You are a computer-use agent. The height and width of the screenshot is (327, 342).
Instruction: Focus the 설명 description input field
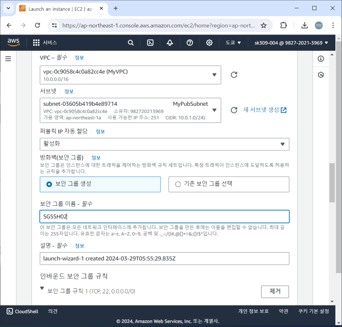pyautogui.click(x=165, y=259)
